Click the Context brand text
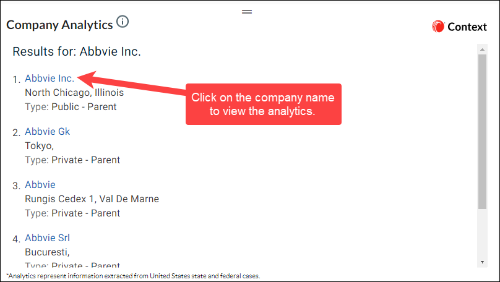The width and height of the screenshot is (500, 282). (x=467, y=27)
